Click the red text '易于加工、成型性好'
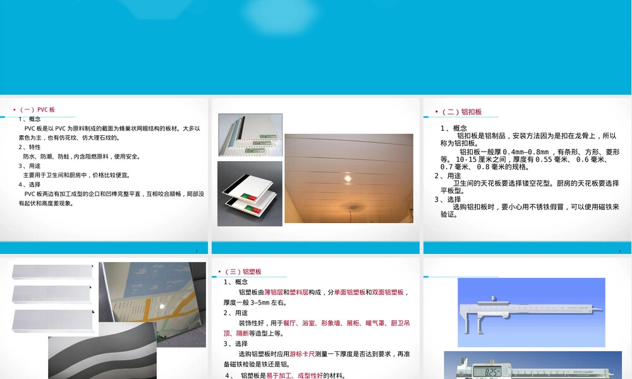Image resolution: width=632 pixels, height=379 pixels. point(295,375)
